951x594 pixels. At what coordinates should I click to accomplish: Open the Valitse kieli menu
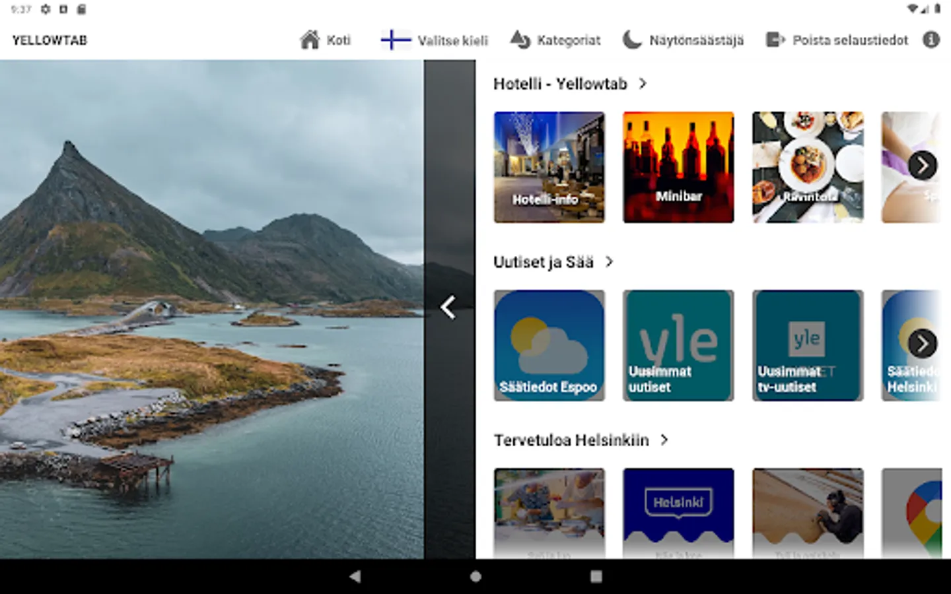[x=453, y=40]
